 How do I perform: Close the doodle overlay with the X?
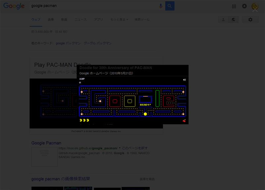coord(255,10)
